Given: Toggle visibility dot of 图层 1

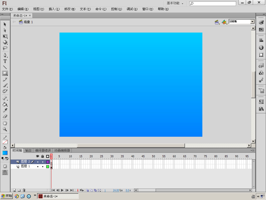Looking at the screenshot, I should [x=38, y=167].
